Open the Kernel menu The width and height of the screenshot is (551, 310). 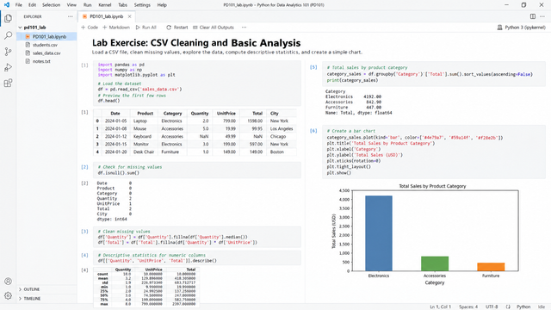105,5
